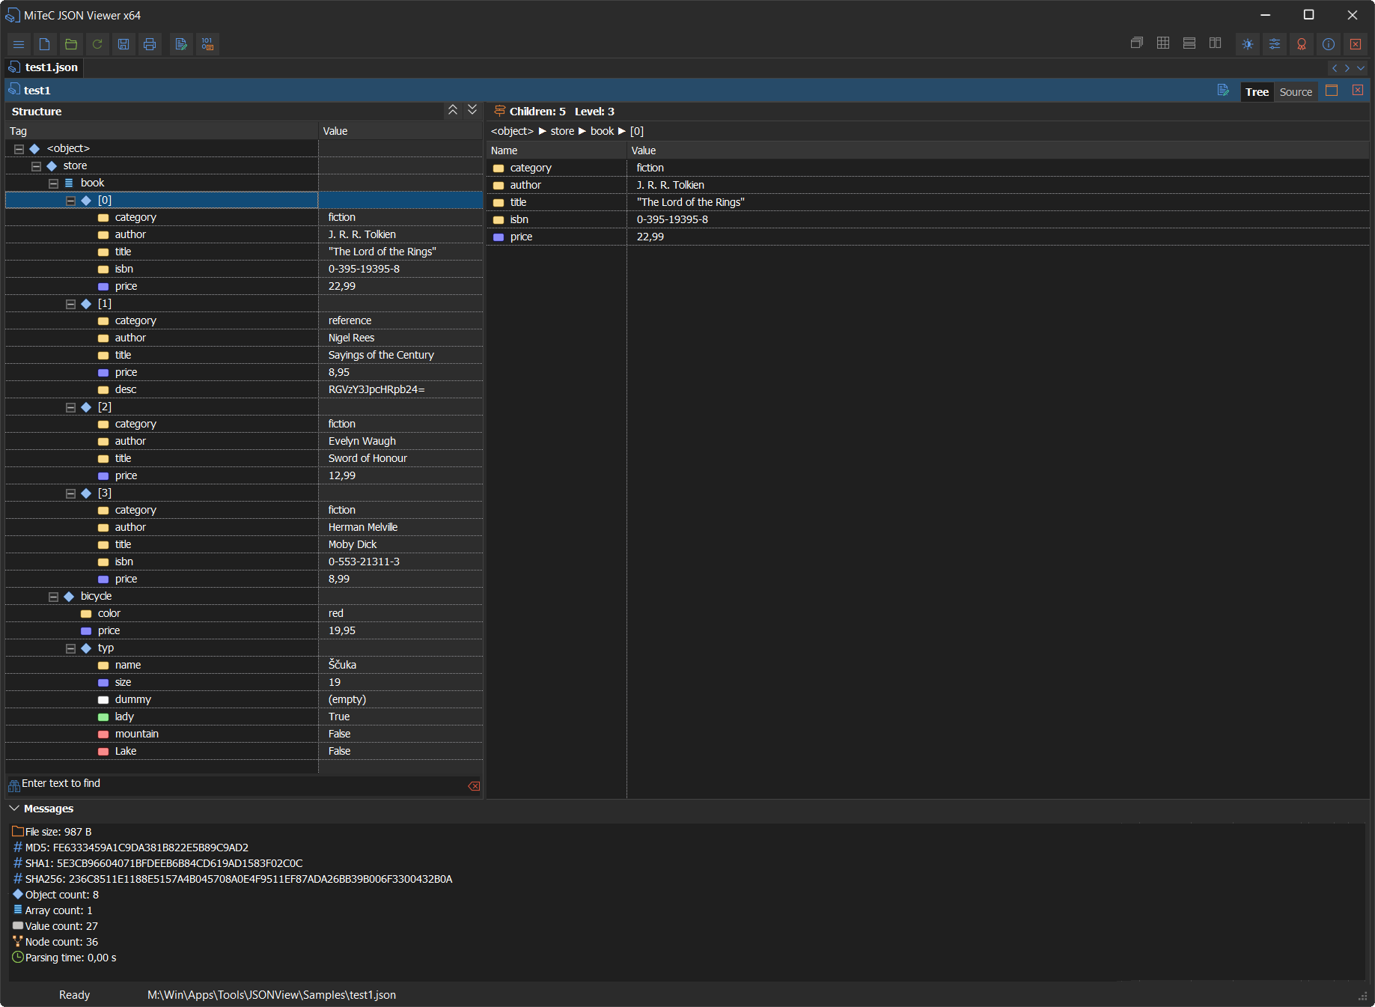Image resolution: width=1375 pixels, height=1007 pixels.
Task: Click the edit icon in test1 header
Action: [x=1223, y=91]
